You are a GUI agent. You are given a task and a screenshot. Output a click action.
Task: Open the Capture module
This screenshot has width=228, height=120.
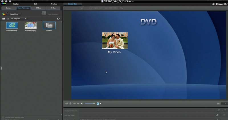click(x=16, y=4)
